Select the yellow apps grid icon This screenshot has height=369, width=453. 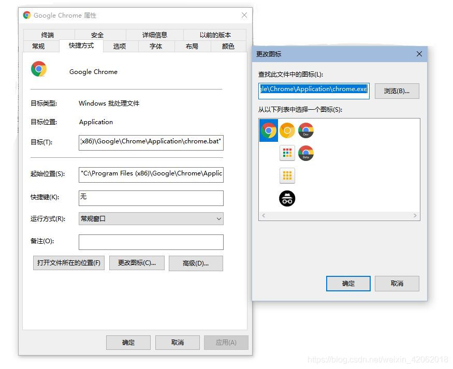[287, 175]
